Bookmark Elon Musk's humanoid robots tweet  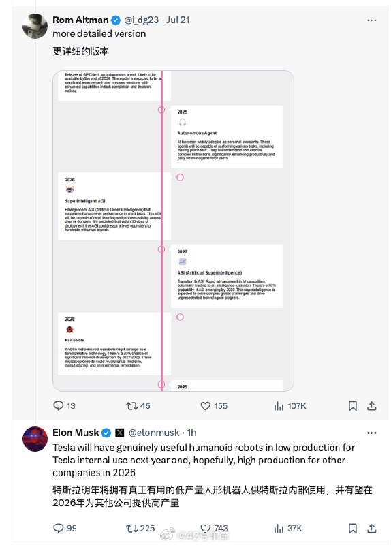click(x=352, y=529)
